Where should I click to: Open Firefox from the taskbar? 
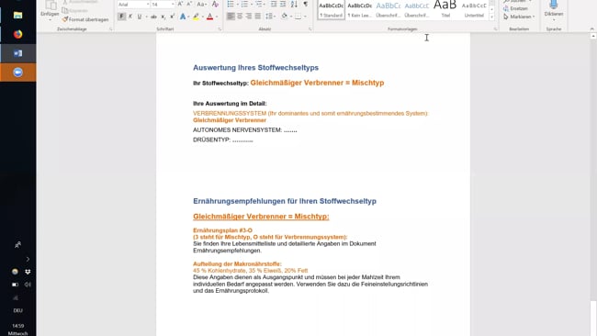[17, 34]
